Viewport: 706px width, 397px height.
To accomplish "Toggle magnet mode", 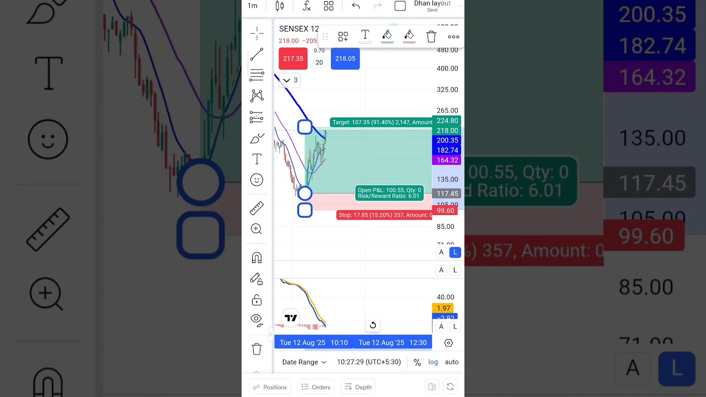I will point(256,257).
